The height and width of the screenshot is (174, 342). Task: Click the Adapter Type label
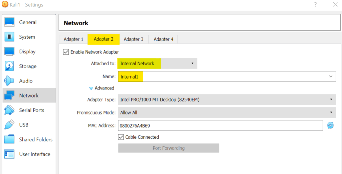(101, 100)
